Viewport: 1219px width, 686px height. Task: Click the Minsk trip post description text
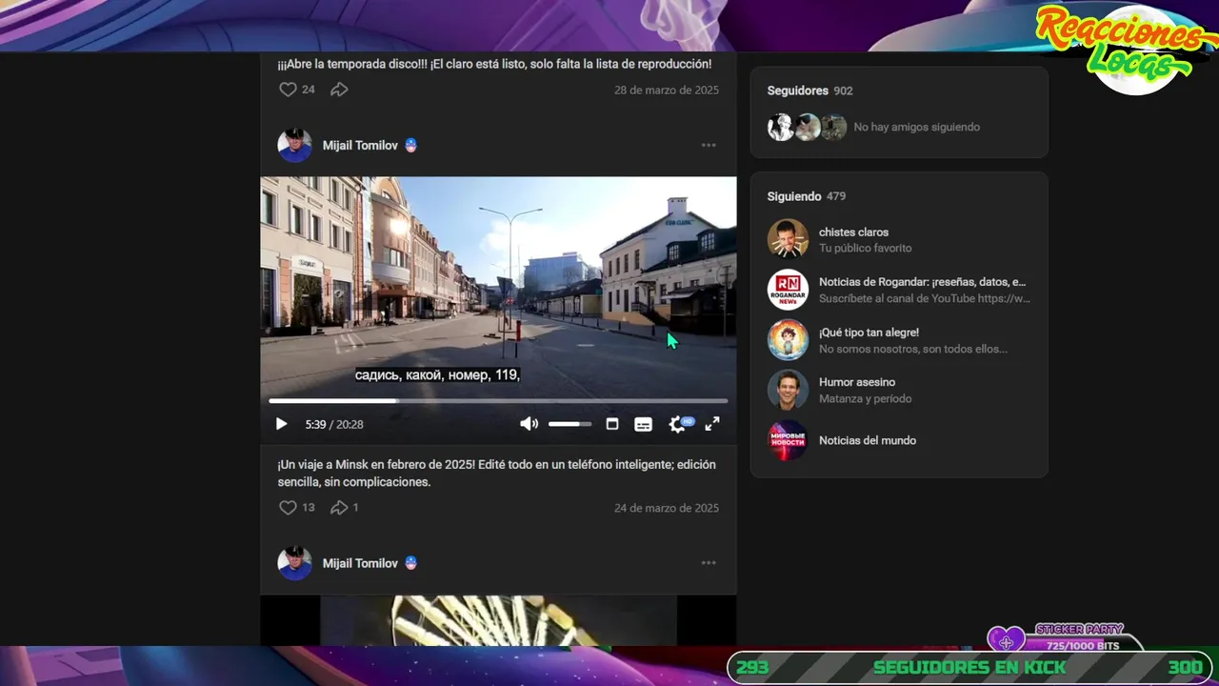tap(496, 474)
